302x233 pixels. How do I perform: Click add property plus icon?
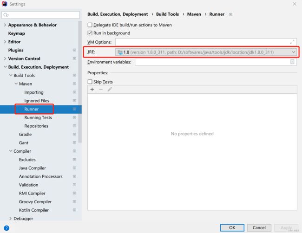point(92,90)
